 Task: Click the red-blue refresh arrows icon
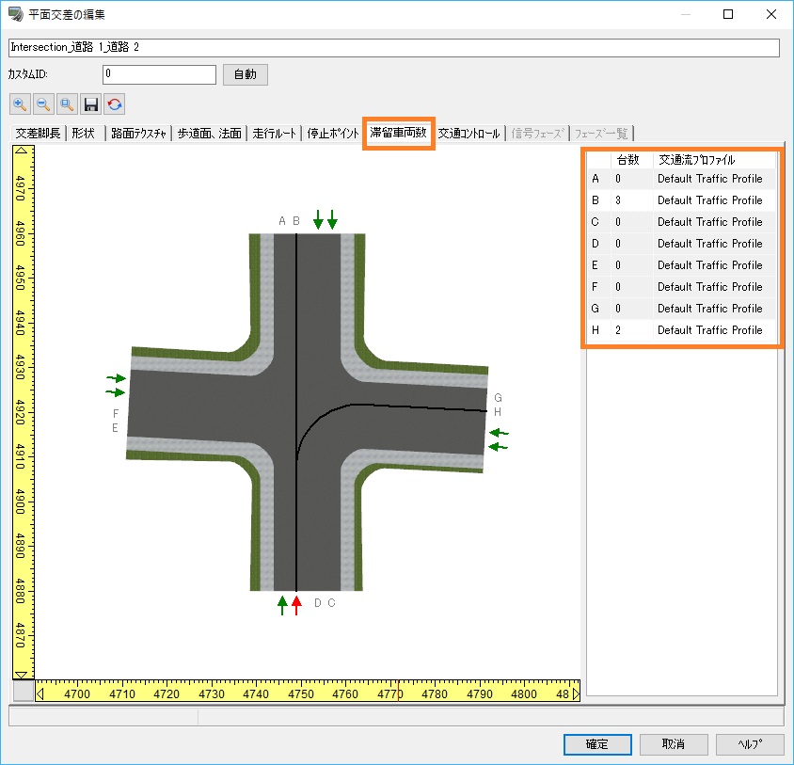coord(115,104)
